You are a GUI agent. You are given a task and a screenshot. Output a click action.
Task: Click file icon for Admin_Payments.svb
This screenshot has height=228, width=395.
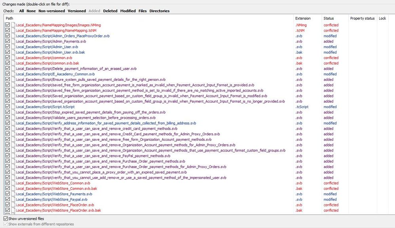tap(13, 41)
